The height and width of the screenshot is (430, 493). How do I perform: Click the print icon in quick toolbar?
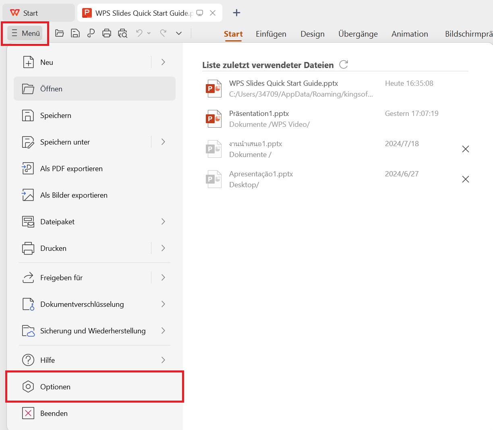tap(107, 33)
